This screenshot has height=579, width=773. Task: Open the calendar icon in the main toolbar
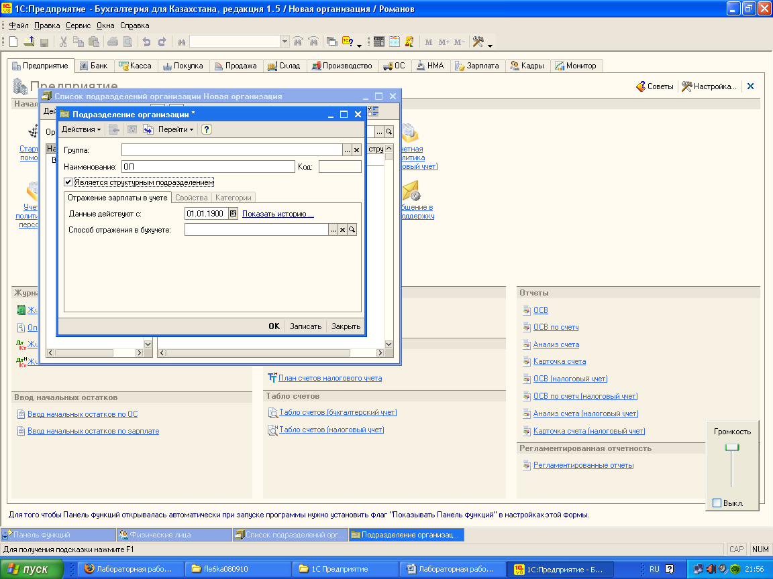[395, 42]
